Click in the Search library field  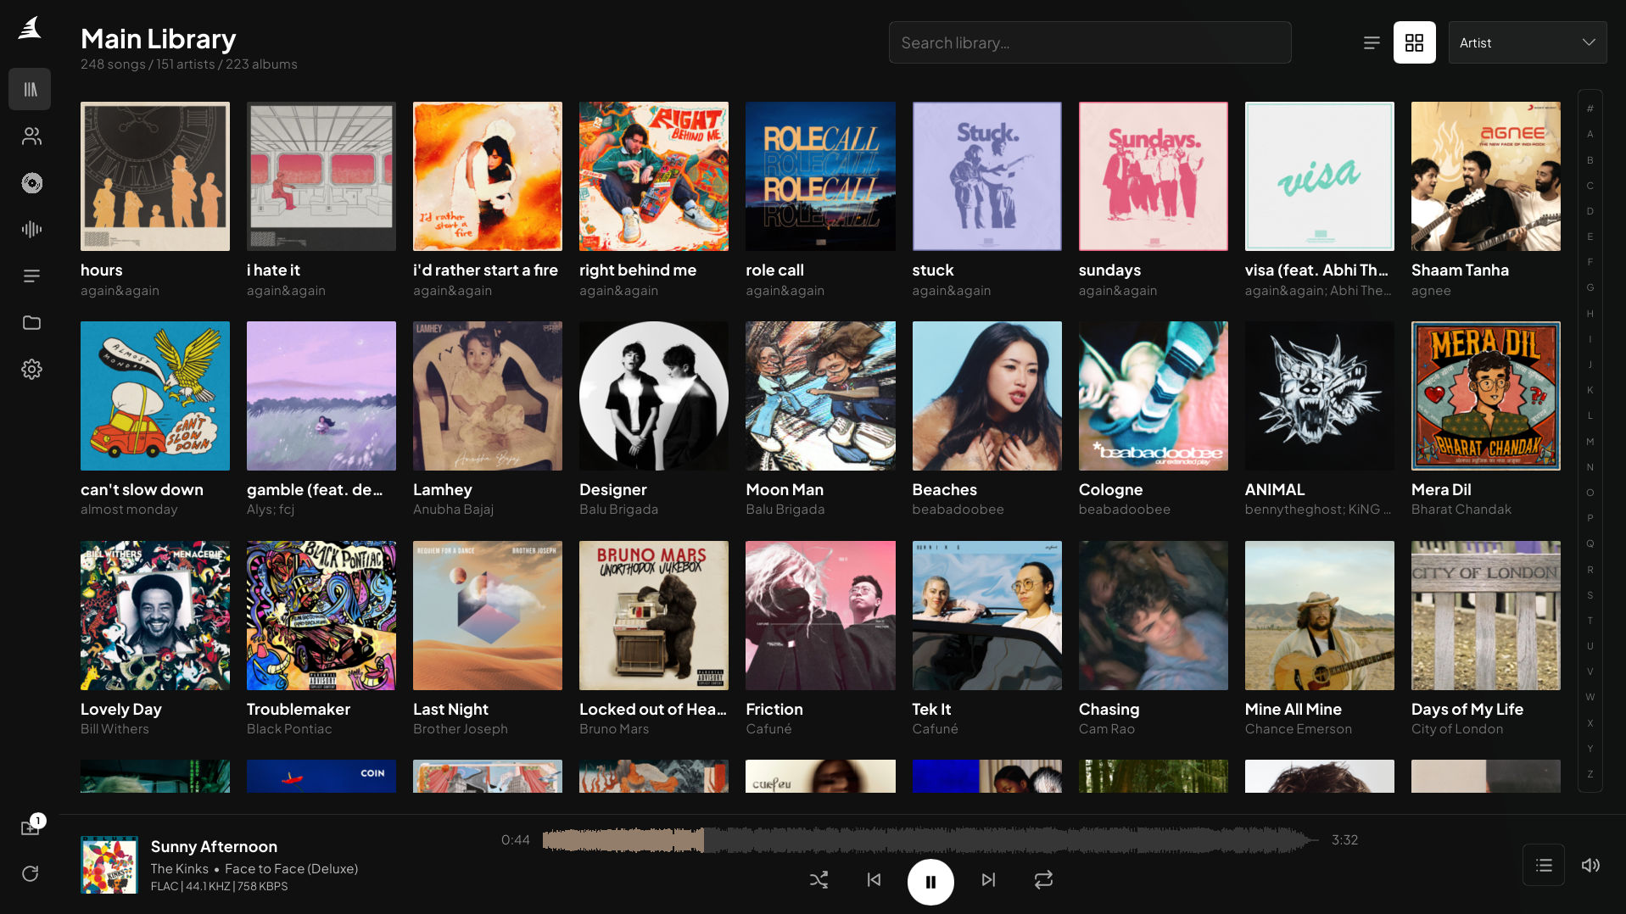point(1089,42)
